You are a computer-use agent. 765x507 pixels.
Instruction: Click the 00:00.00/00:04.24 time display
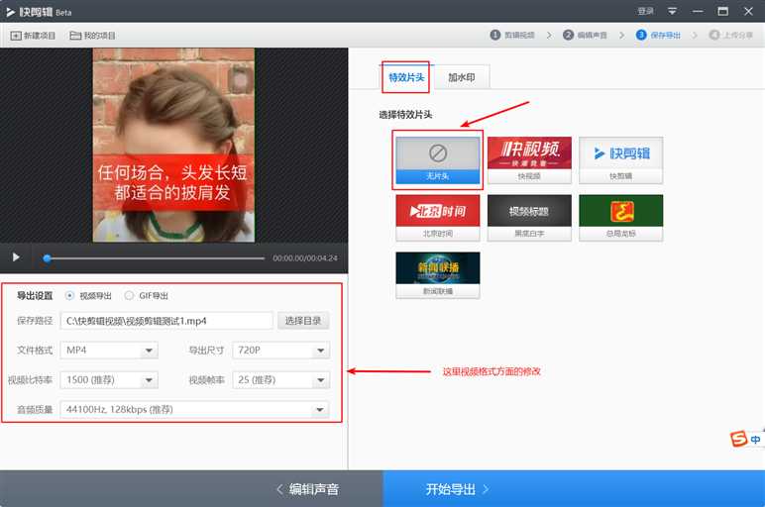pyautogui.click(x=305, y=257)
